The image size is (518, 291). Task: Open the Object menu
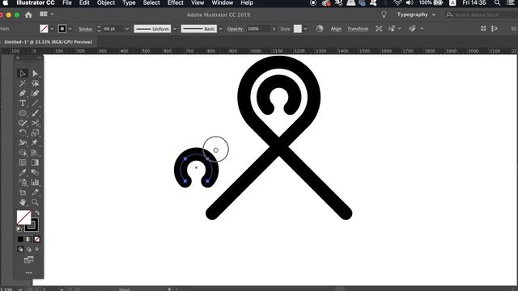point(106,3)
